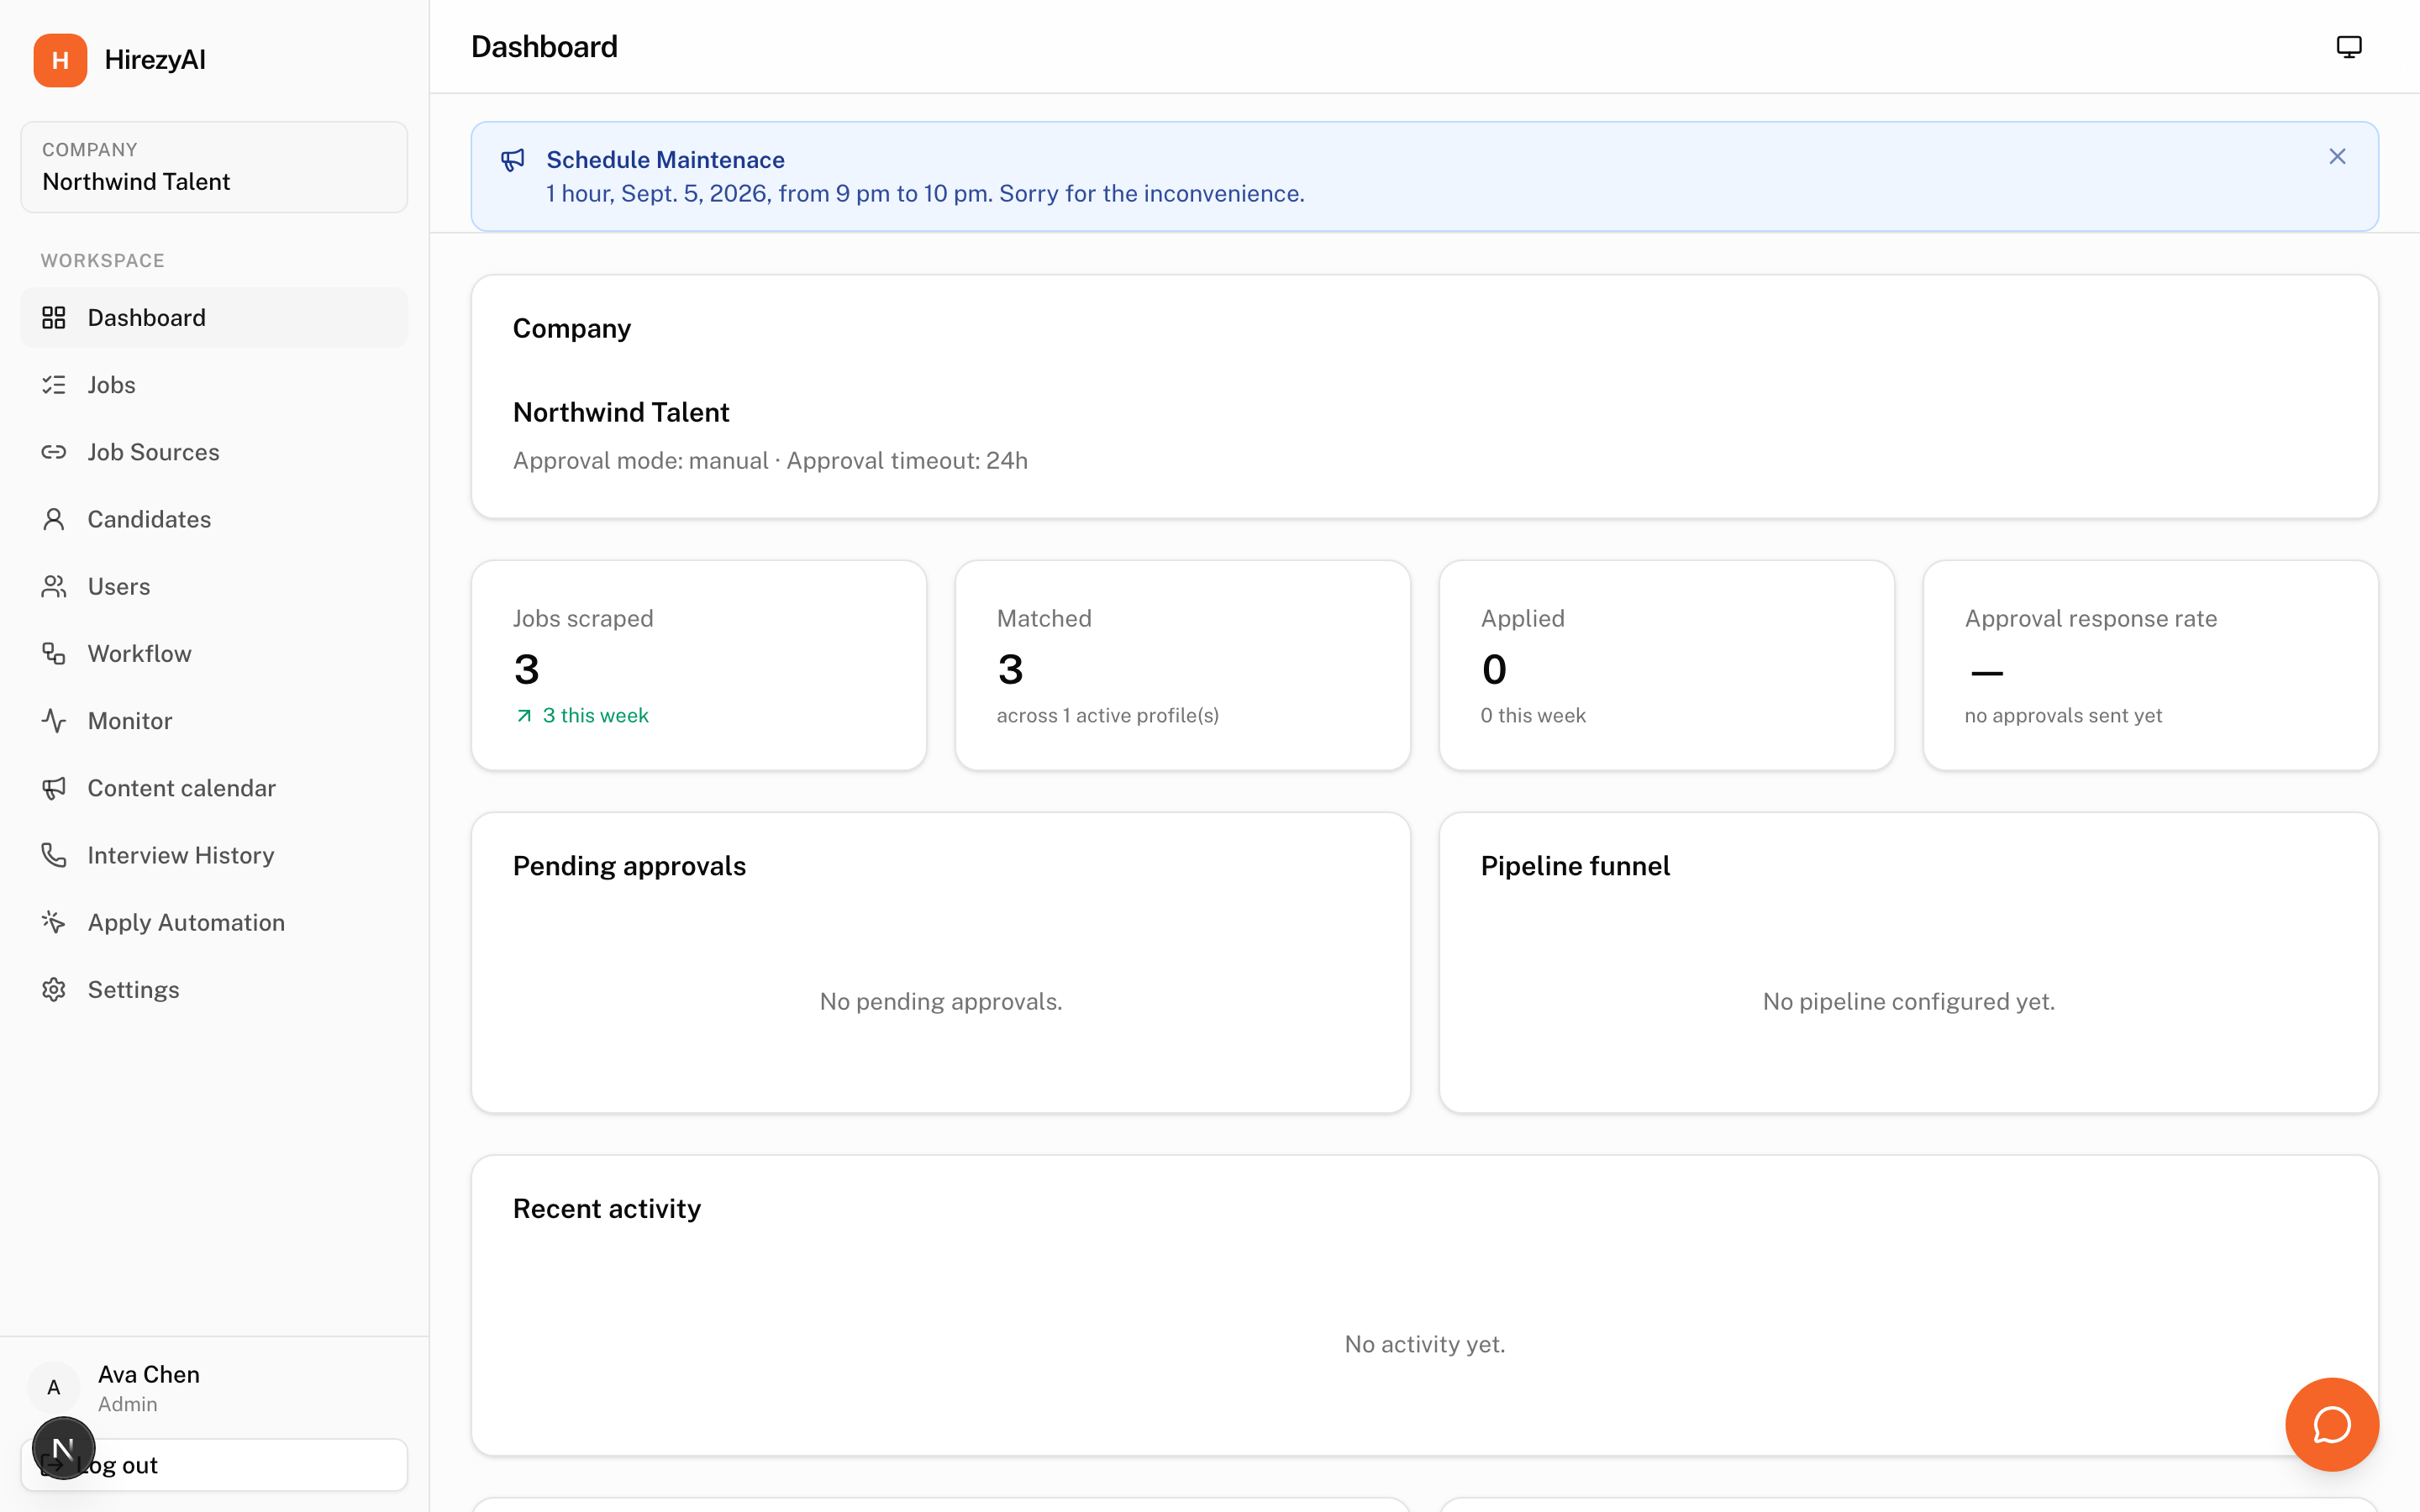Click the Schedule Maintenace heading
The image size is (2420, 1512).
tap(665, 160)
